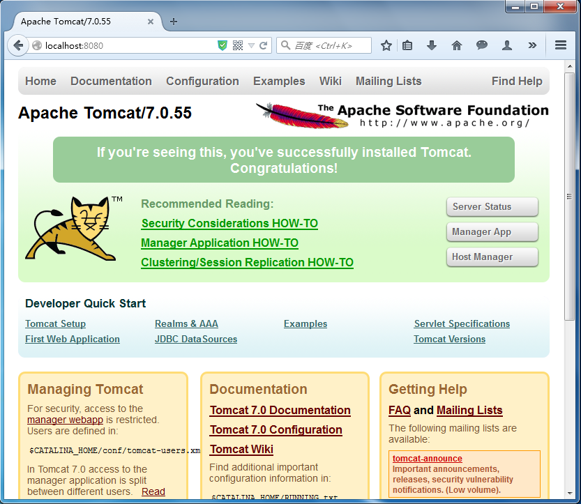The height and width of the screenshot is (504, 581).
Task: Click the browser back arrow button
Action: click(x=18, y=45)
